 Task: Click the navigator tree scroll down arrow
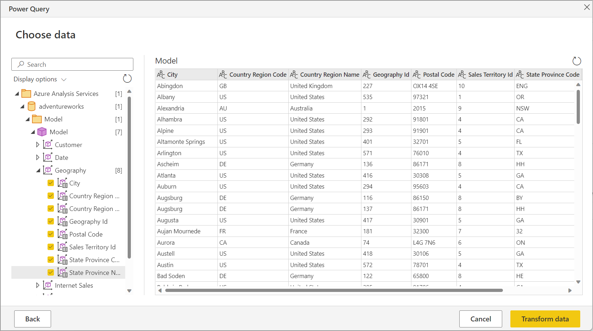pyautogui.click(x=129, y=291)
